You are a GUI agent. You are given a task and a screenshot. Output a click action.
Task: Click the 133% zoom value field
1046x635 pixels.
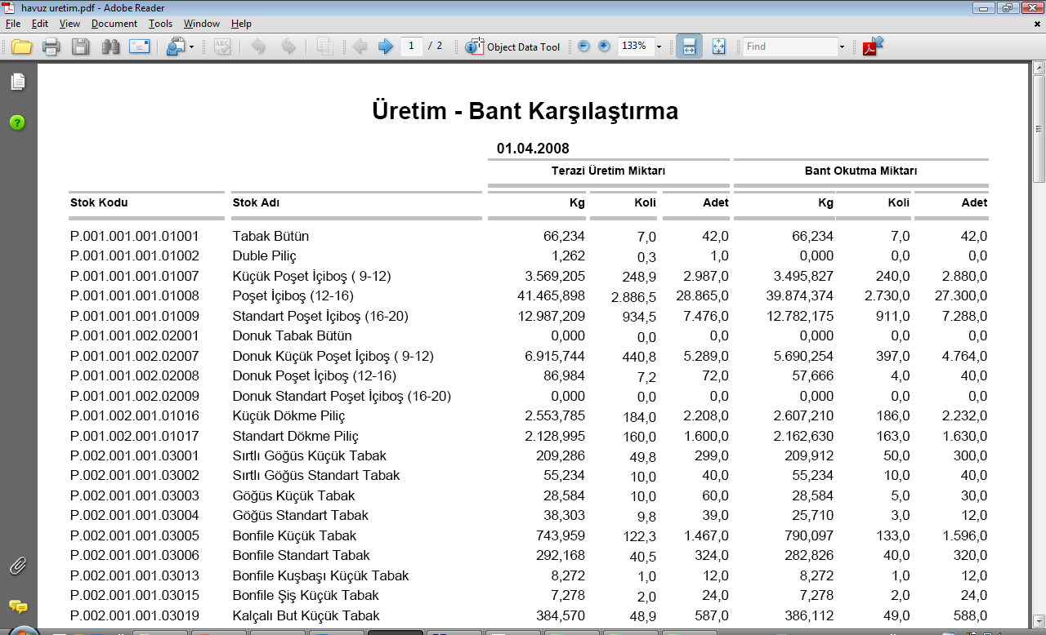pyautogui.click(x=634, y=47)
